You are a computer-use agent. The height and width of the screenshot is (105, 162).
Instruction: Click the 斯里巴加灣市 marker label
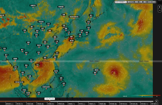(x=46, y=87)
